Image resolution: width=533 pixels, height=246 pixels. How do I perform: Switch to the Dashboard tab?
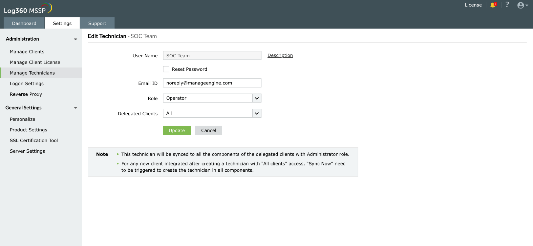coord(24,23)
